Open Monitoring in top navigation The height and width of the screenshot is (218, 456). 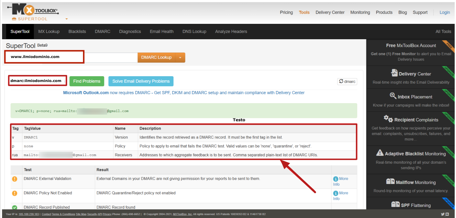(x=360, y=12)
